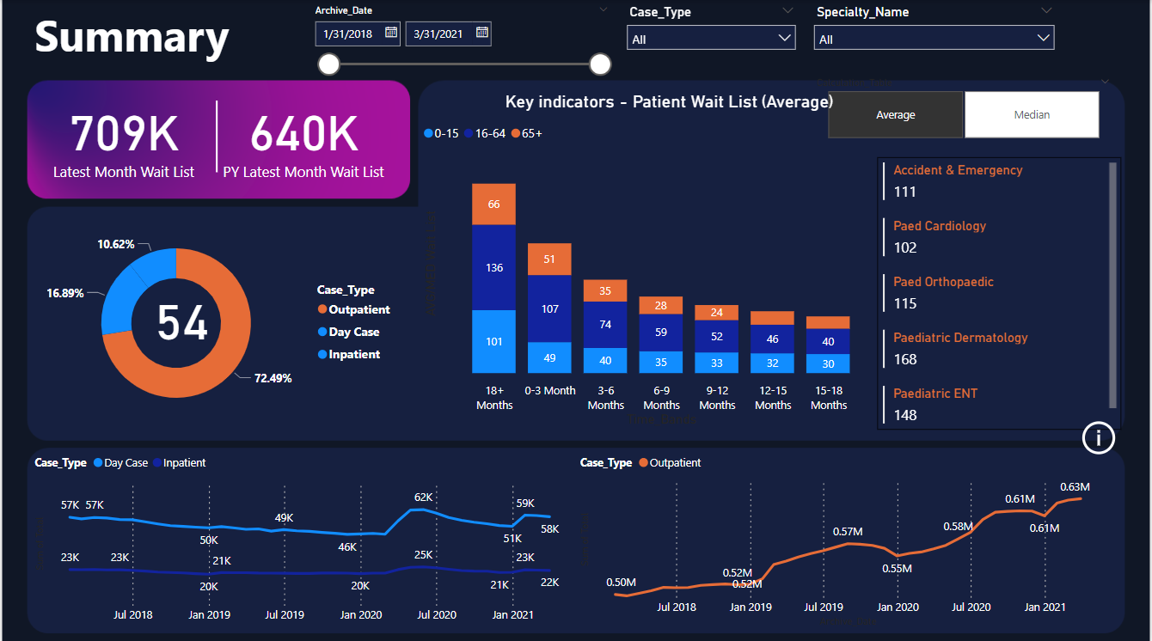Open the Specialty_Name dropdown
The height and width of the screenshot is (641, 1152).
pyautogui.click(x=1043, y=37)
